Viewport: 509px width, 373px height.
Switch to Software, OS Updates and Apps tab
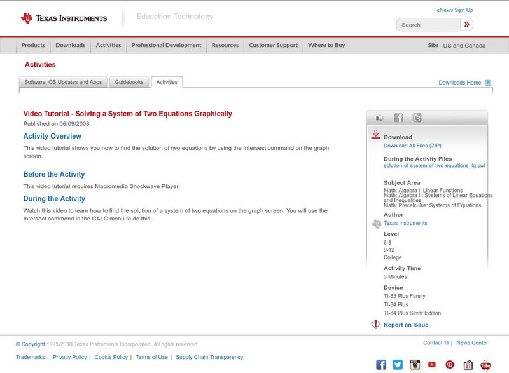63,82
